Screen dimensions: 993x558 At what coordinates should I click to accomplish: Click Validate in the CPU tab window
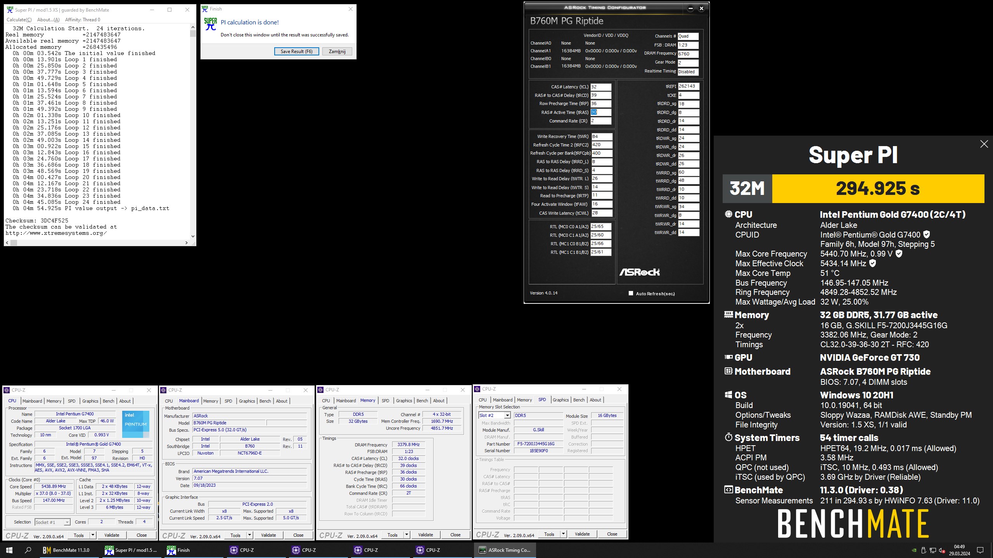click(112, 535)
